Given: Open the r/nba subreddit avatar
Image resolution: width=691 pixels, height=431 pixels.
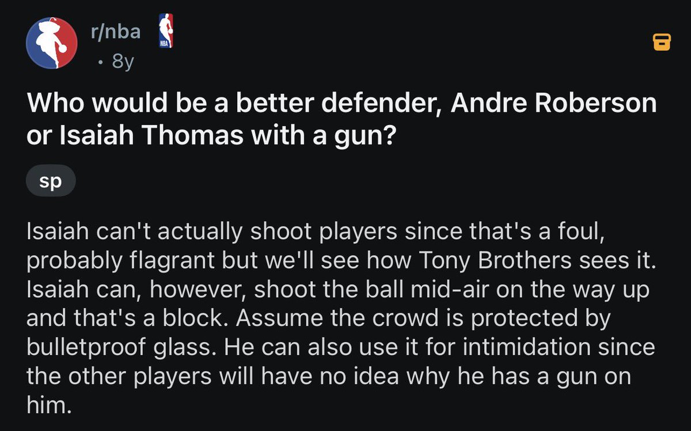Looking at the screenshot, I should click(52, 43).
